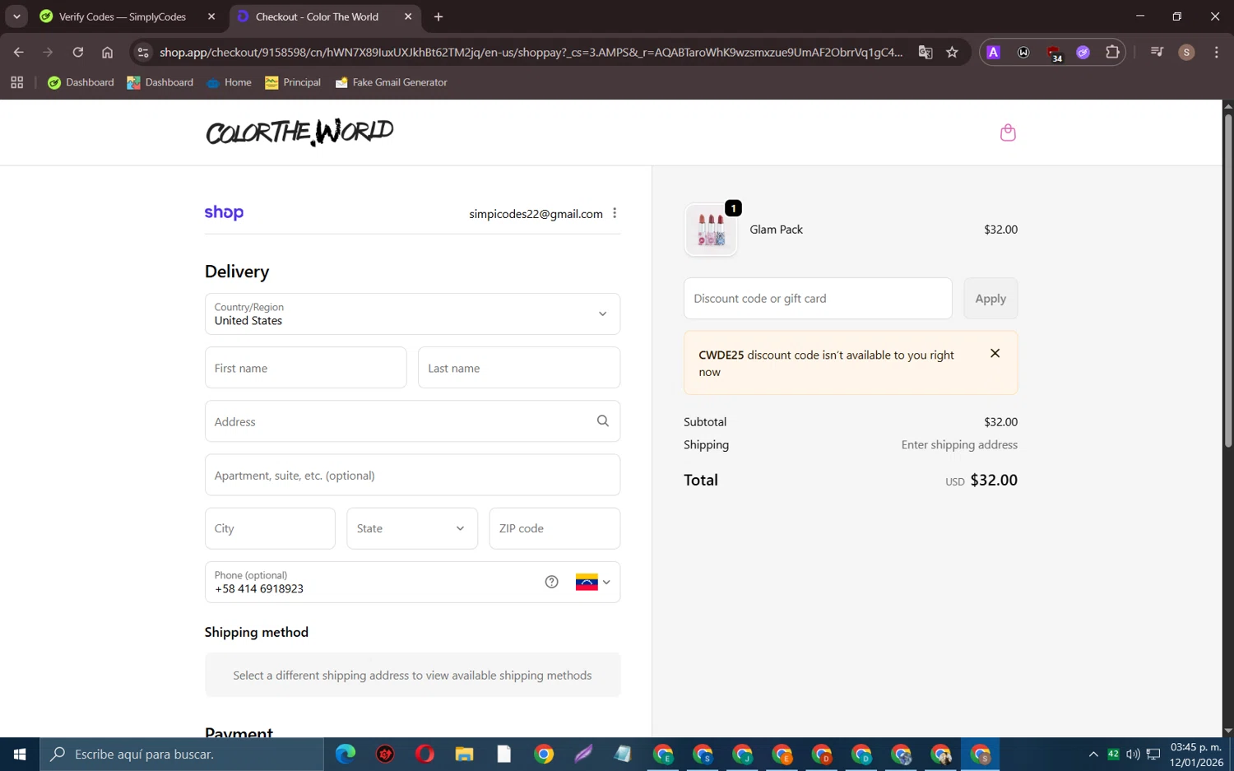Focus the ZIP code field
The width and height of the screenshot is (1234, 771).
[x=554, y=528]
